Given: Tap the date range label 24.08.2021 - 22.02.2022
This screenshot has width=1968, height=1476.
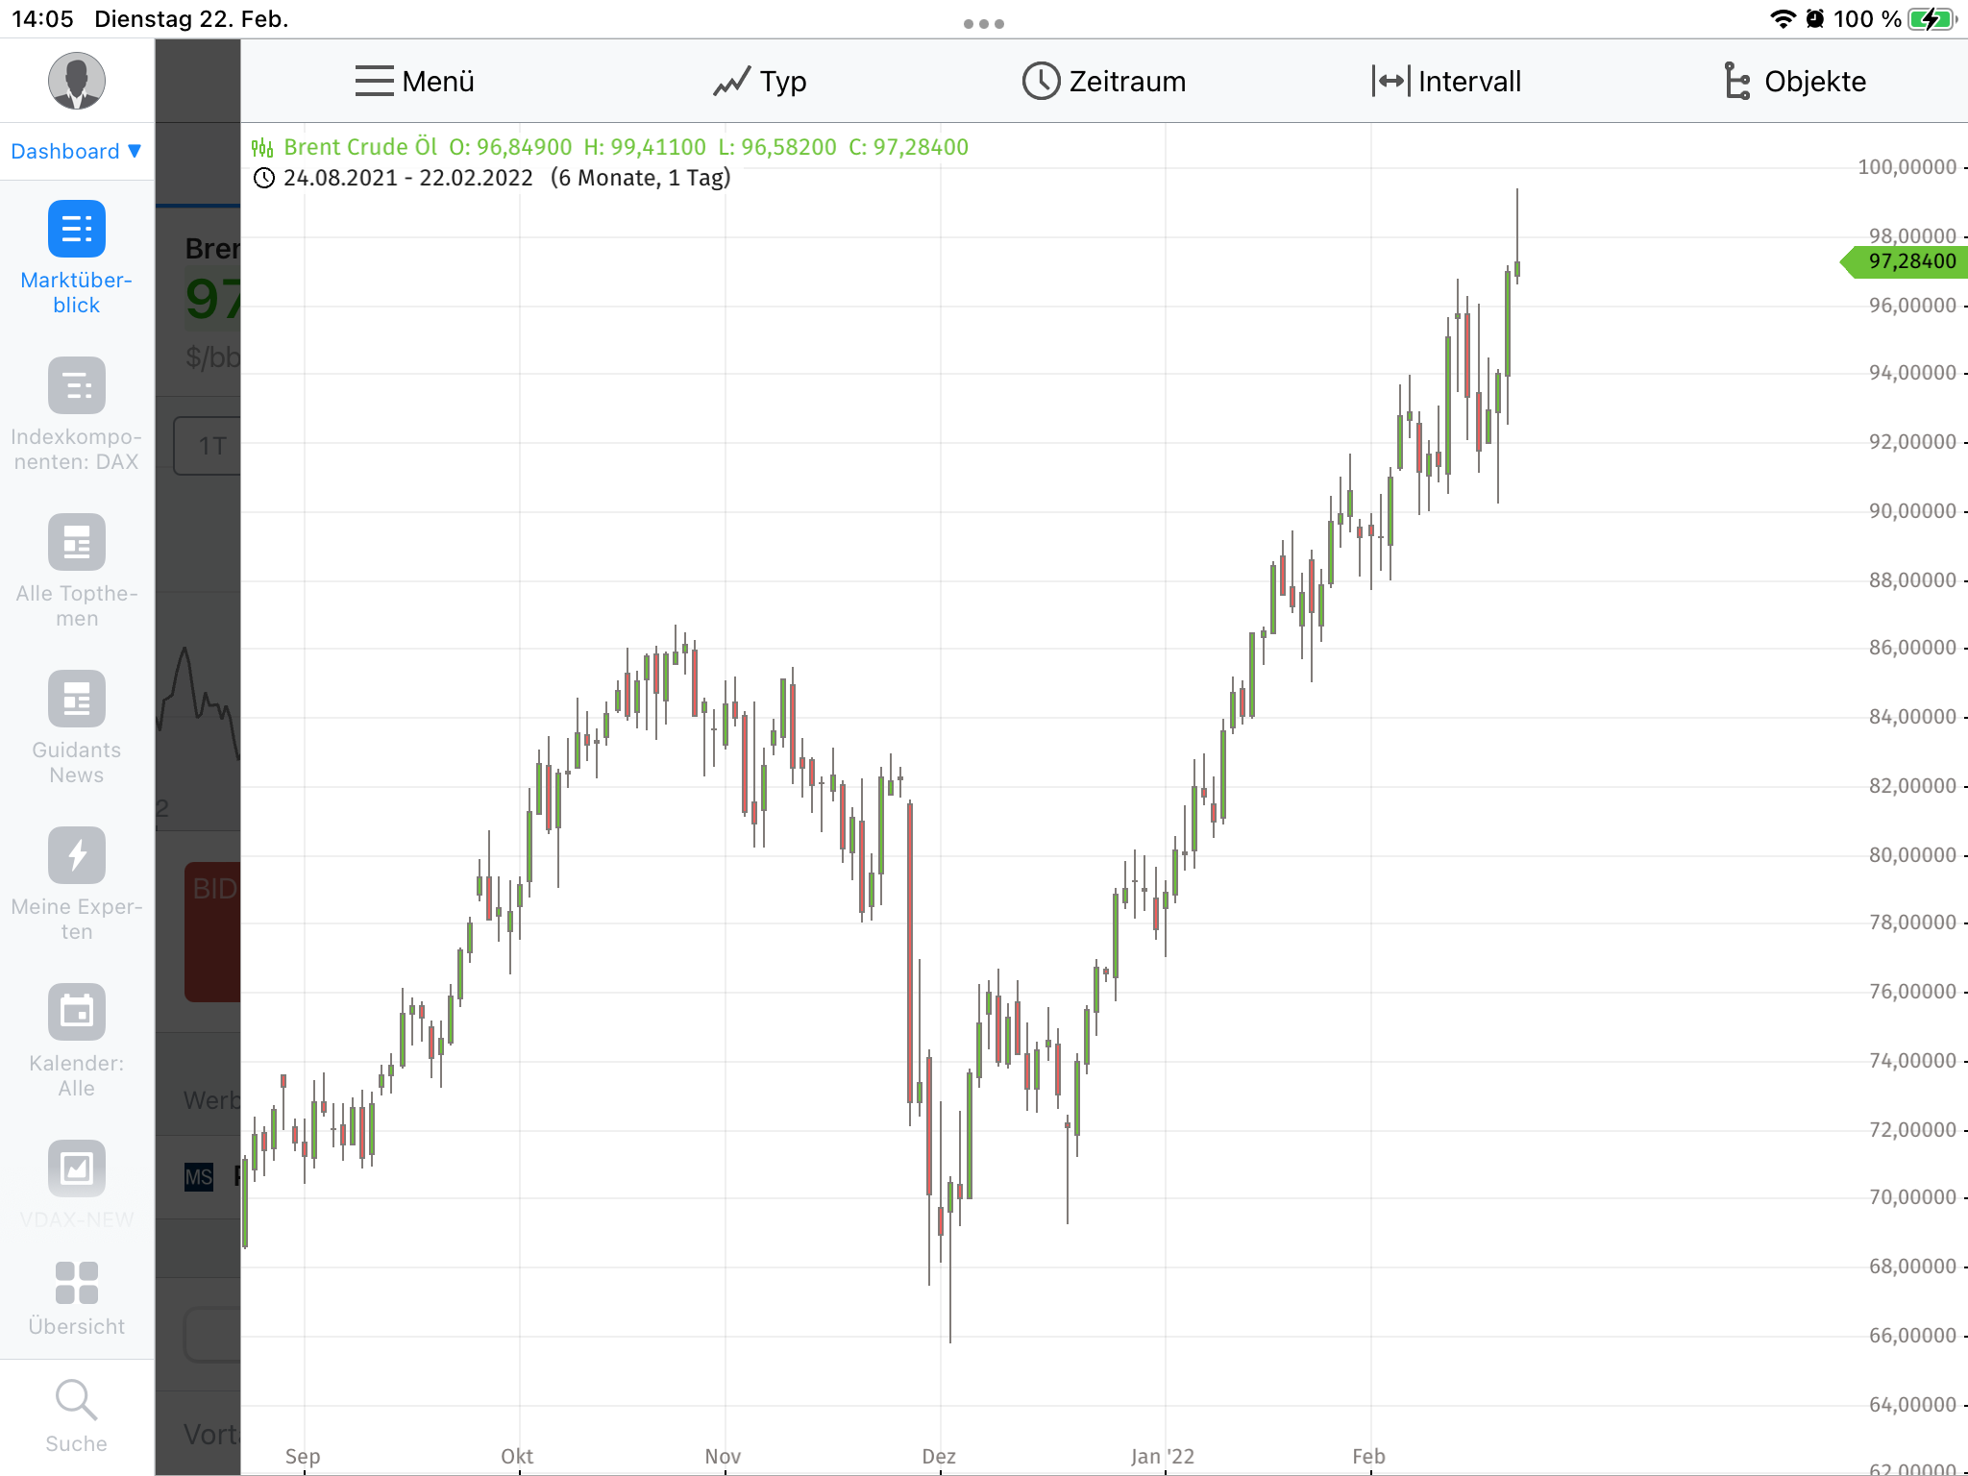Looking at the screenshot, I should click(407, 178).
